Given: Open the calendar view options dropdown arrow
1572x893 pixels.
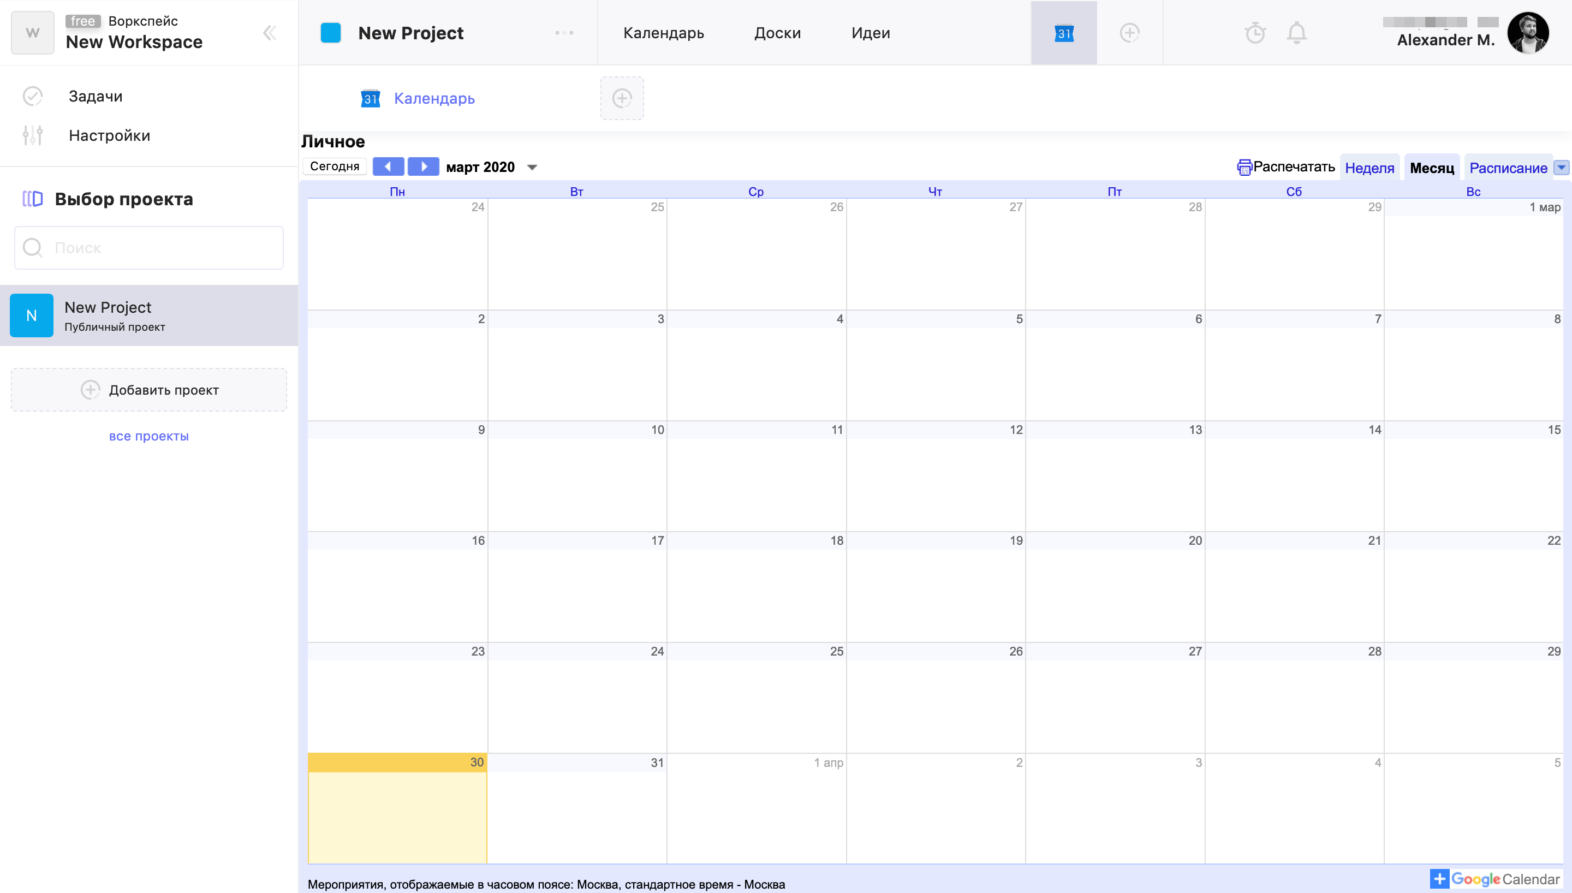Looking at the screenshot, I should click(1561, 168).
